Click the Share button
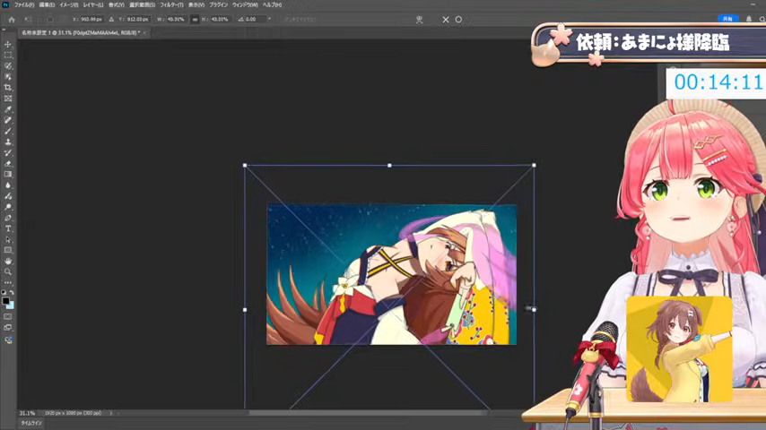This screenshot has height=430, width=766. click(x=727, y=19)
